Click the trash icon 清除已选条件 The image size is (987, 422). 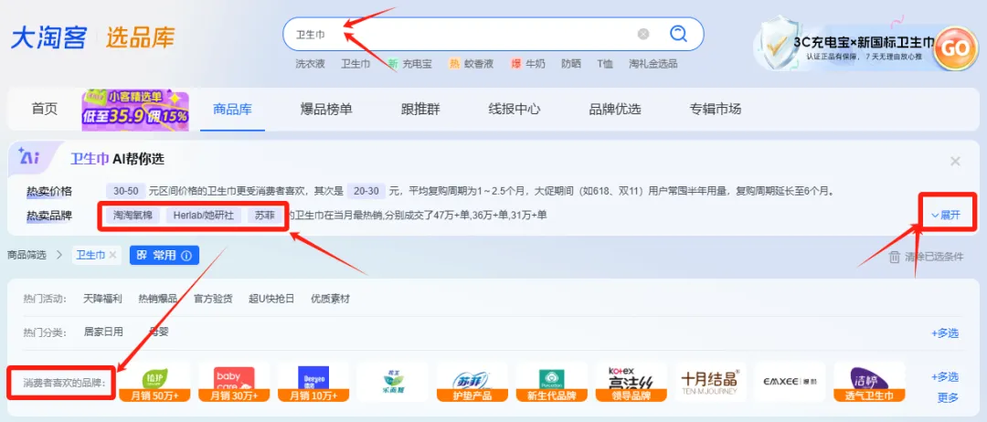pos(894,257)
